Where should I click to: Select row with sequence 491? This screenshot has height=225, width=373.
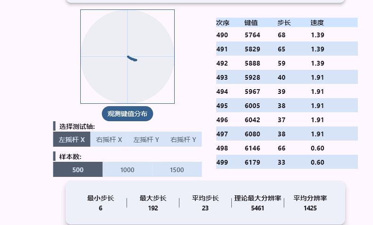(287, 49)
